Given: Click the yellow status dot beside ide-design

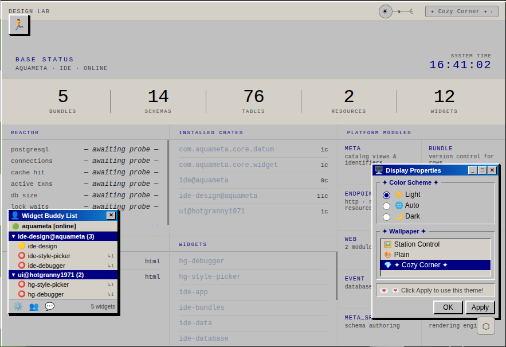Looking at the screenshot, I should (x=22, y=246).
